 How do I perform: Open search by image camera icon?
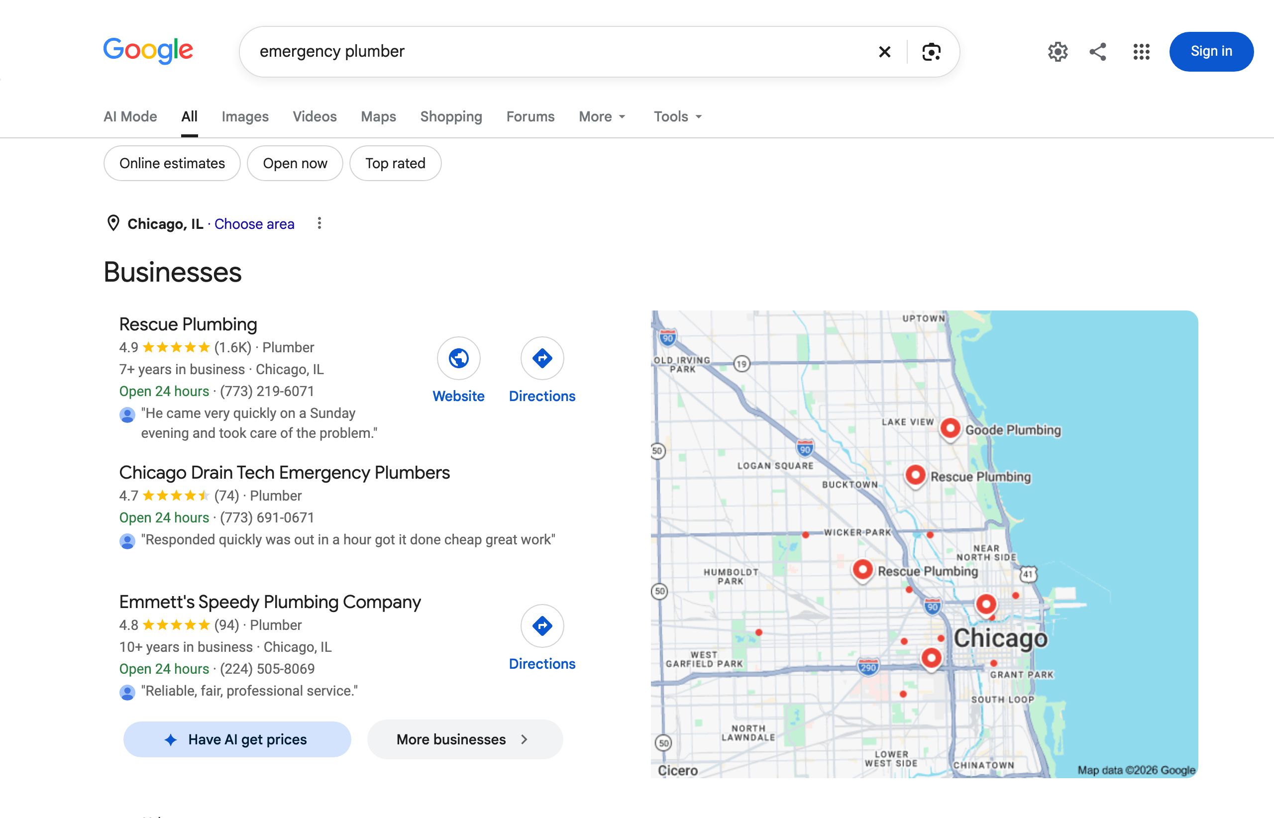pyautogui.click(x=931, y=52)
